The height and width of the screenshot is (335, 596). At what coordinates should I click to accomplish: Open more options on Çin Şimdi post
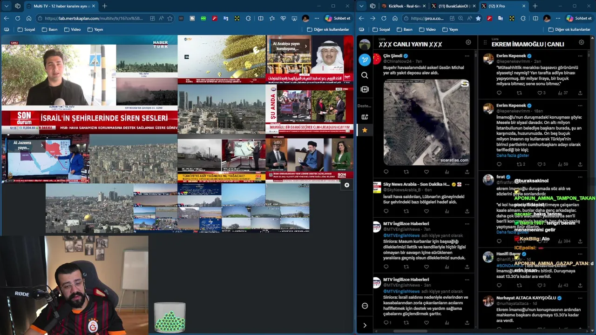467,56
